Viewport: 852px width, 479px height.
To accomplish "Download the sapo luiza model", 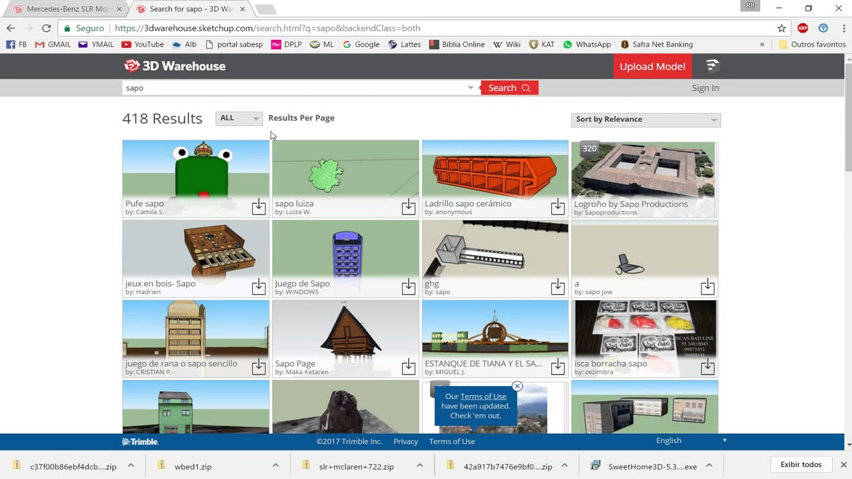I will (409, 207).
